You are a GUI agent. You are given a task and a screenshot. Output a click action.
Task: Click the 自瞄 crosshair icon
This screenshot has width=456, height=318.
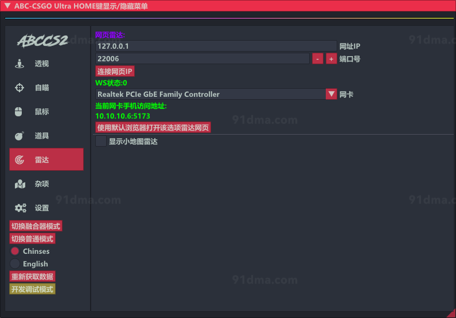pos(20,88)
